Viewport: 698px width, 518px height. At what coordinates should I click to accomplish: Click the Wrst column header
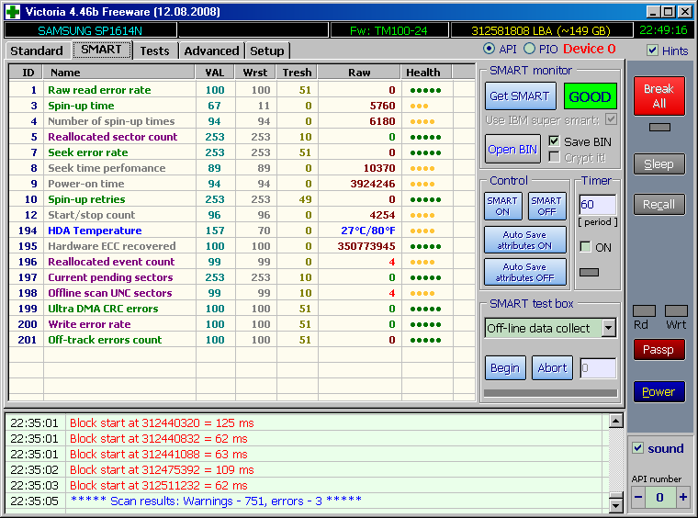[255, 72]
